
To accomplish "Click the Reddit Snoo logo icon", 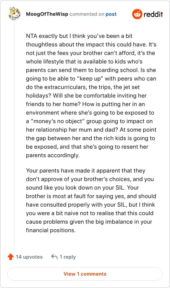I will point(137,14).
